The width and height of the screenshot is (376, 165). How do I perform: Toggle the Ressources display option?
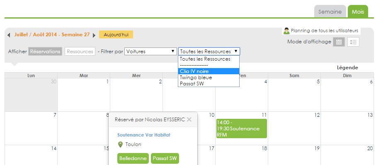tap(80, 52)
